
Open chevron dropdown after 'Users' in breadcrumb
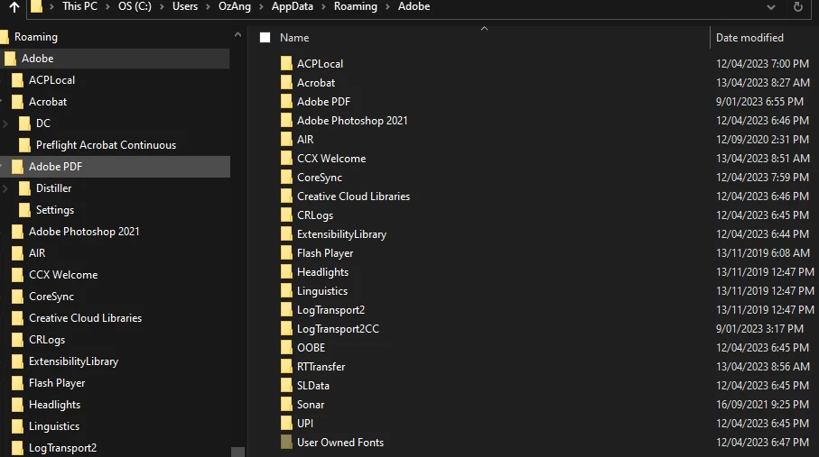point(208,7)
